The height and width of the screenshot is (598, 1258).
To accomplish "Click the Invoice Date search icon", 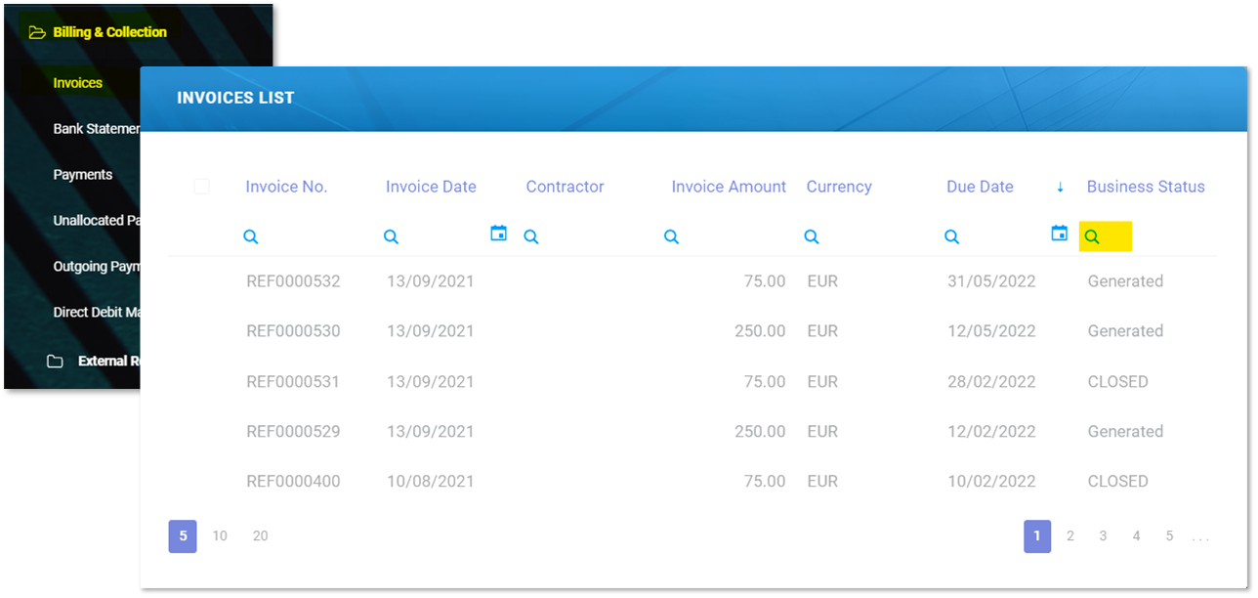I will click(391, 236).
